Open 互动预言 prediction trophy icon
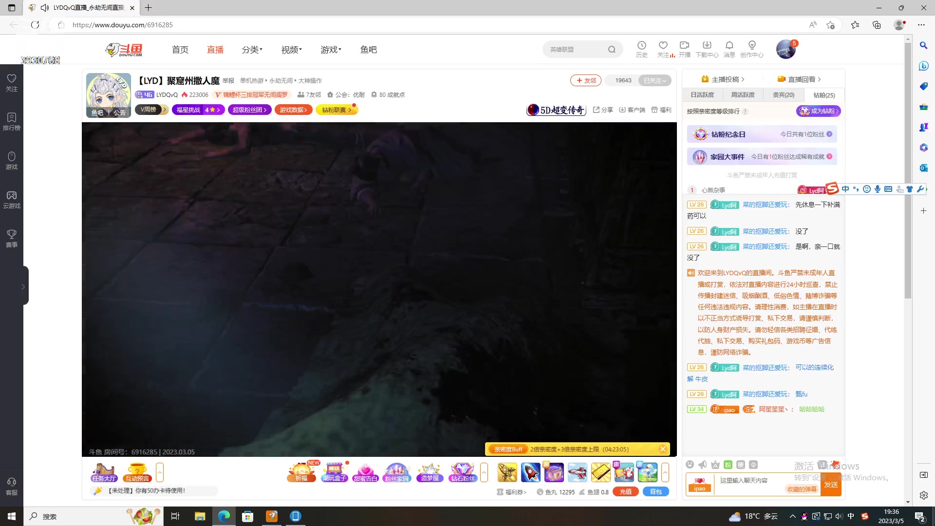This screenshot has width=935, height=526. 137,472
